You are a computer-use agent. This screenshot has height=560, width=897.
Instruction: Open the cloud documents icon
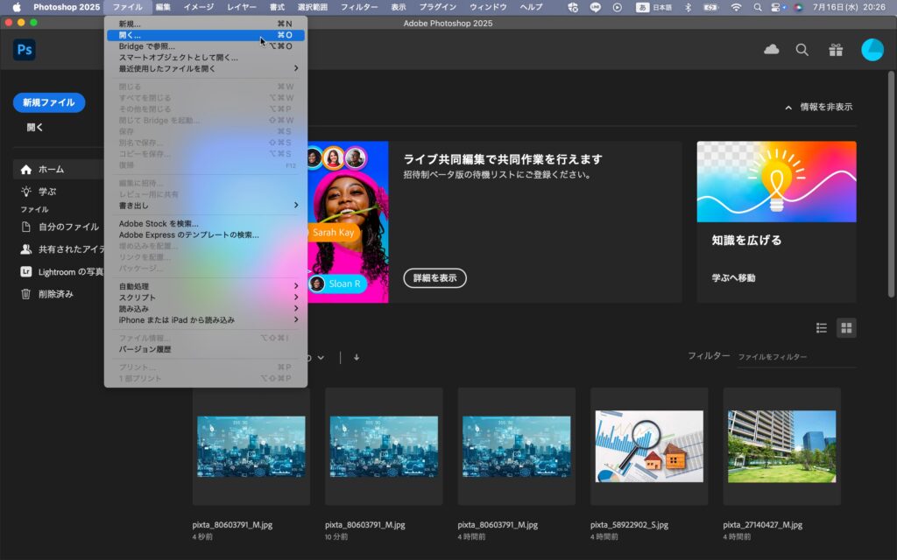click(771, 50)
